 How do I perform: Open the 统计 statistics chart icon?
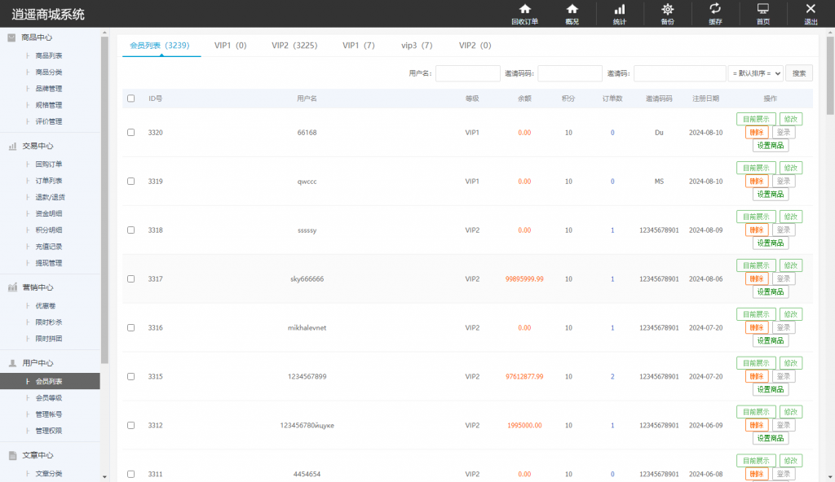click(619, 14)
